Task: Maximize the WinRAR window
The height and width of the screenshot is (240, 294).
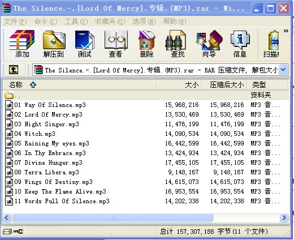Action: [x=270, y=8]
